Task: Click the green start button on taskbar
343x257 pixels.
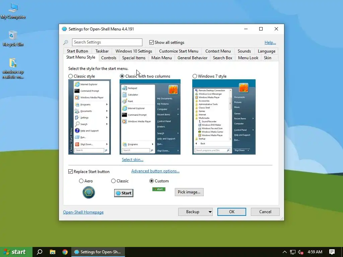Action: point(16,252)
